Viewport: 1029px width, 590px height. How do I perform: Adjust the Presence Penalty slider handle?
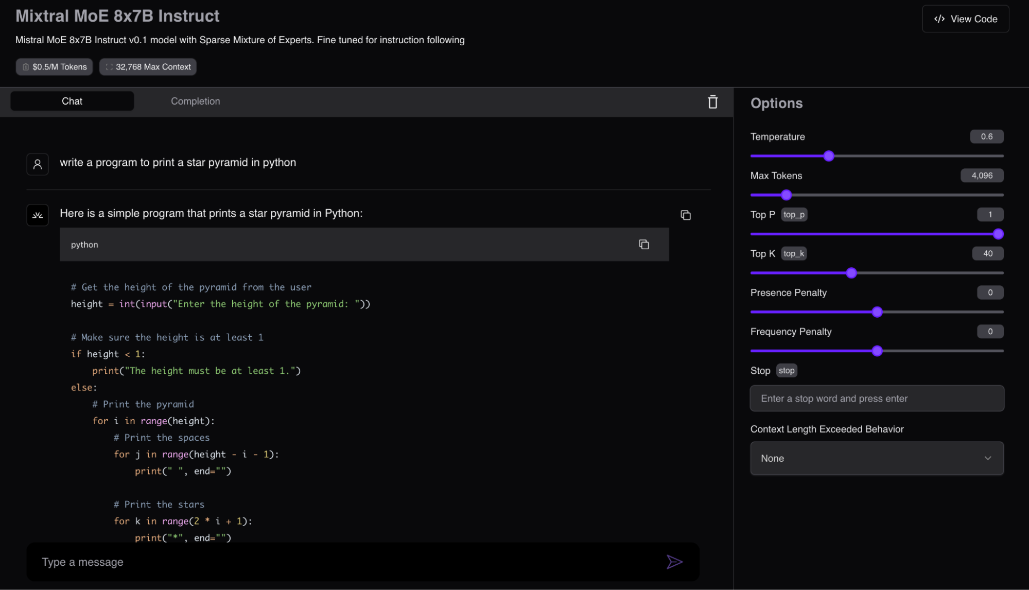point(877,312)
